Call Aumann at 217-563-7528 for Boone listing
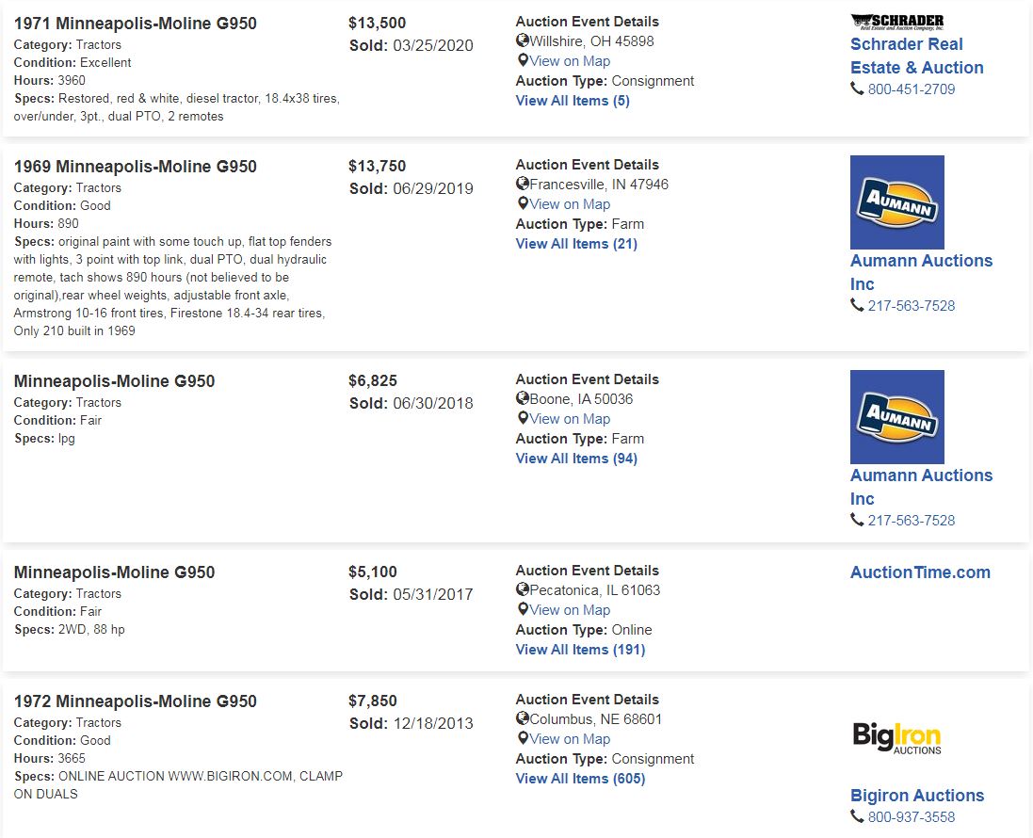1033x838 pixels. (911, 521)
